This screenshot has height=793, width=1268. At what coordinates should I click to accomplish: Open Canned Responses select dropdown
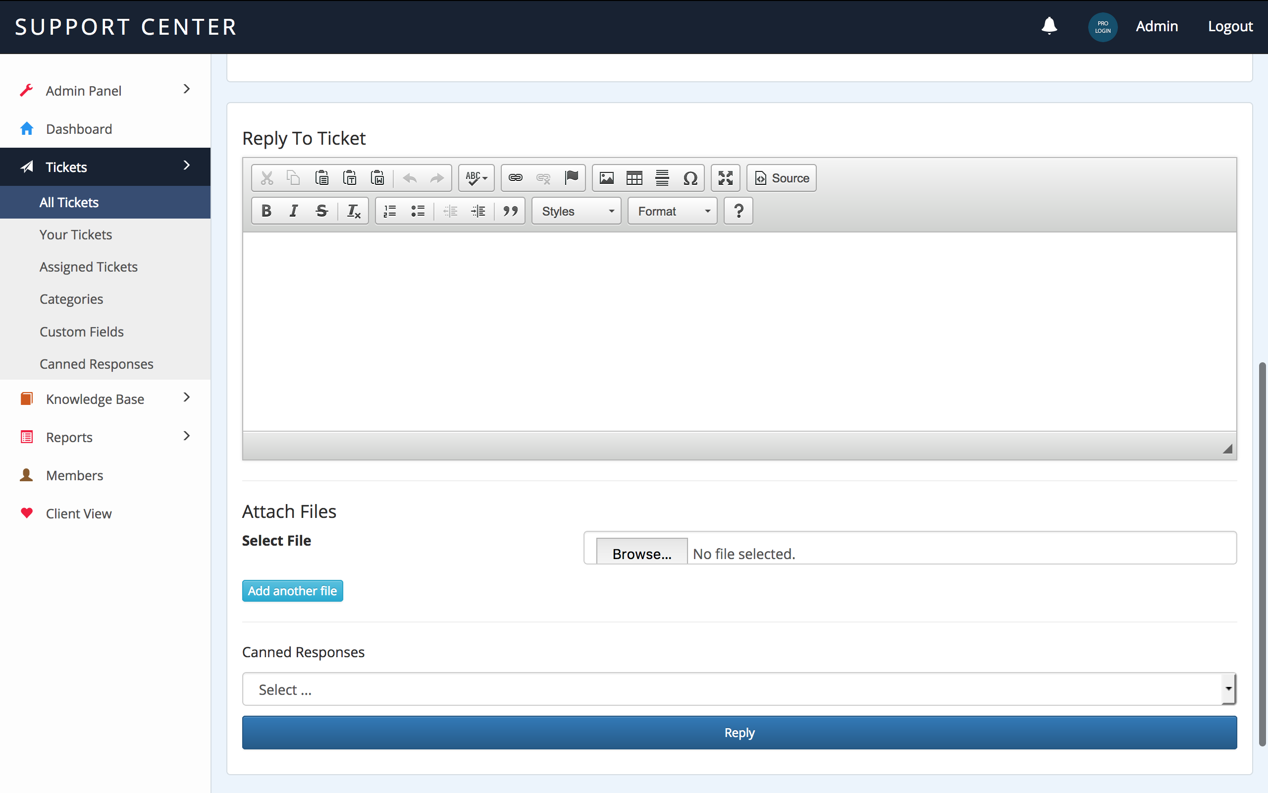(739, 689)
